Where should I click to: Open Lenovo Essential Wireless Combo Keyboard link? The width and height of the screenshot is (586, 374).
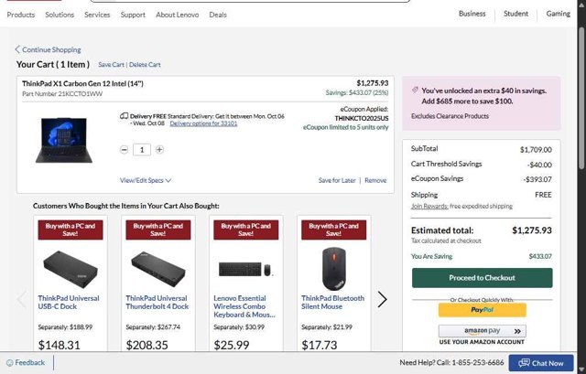point(244,306)
